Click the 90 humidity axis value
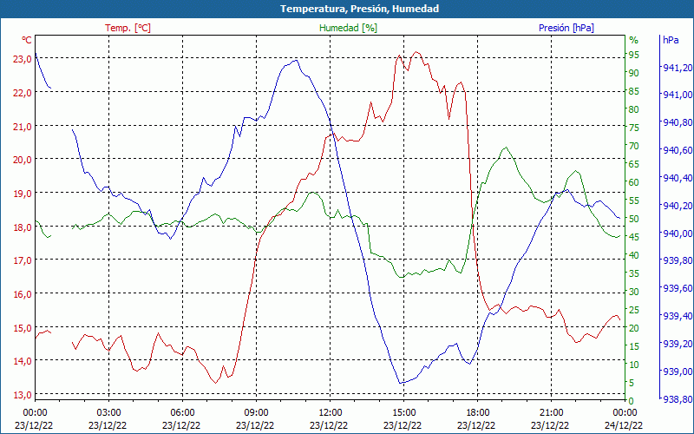The width and height of the screenshot is (694, 434). click(x=634, y=73)
